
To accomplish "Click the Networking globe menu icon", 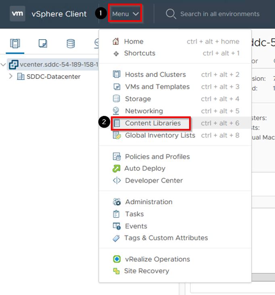I will 116,111.
